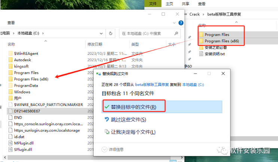This screenshot has width=278, height=162.
Task: Click the 安装之前必看 folder icon
Action: point(201,47)
